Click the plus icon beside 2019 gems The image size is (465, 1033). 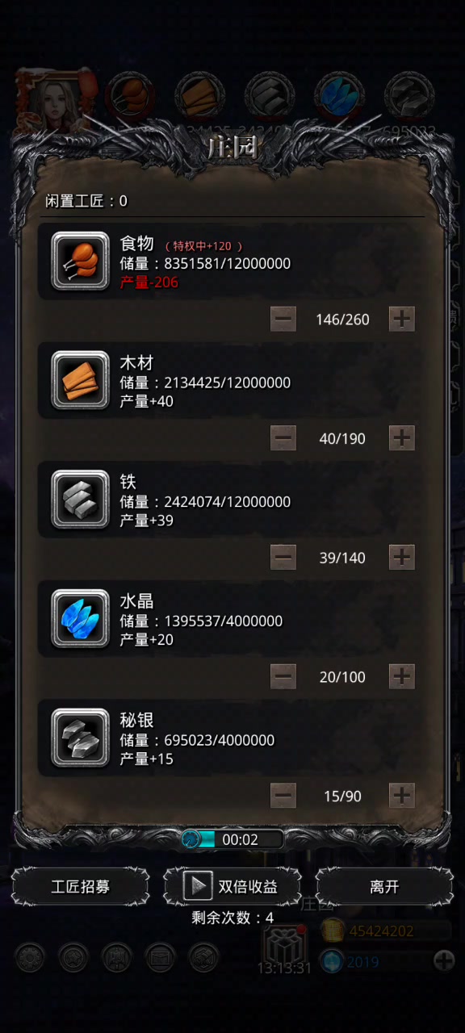coord(444,960)
